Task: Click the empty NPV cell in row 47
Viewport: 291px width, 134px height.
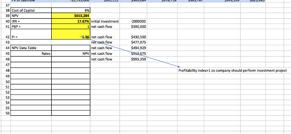Action: tap(71, 65)
